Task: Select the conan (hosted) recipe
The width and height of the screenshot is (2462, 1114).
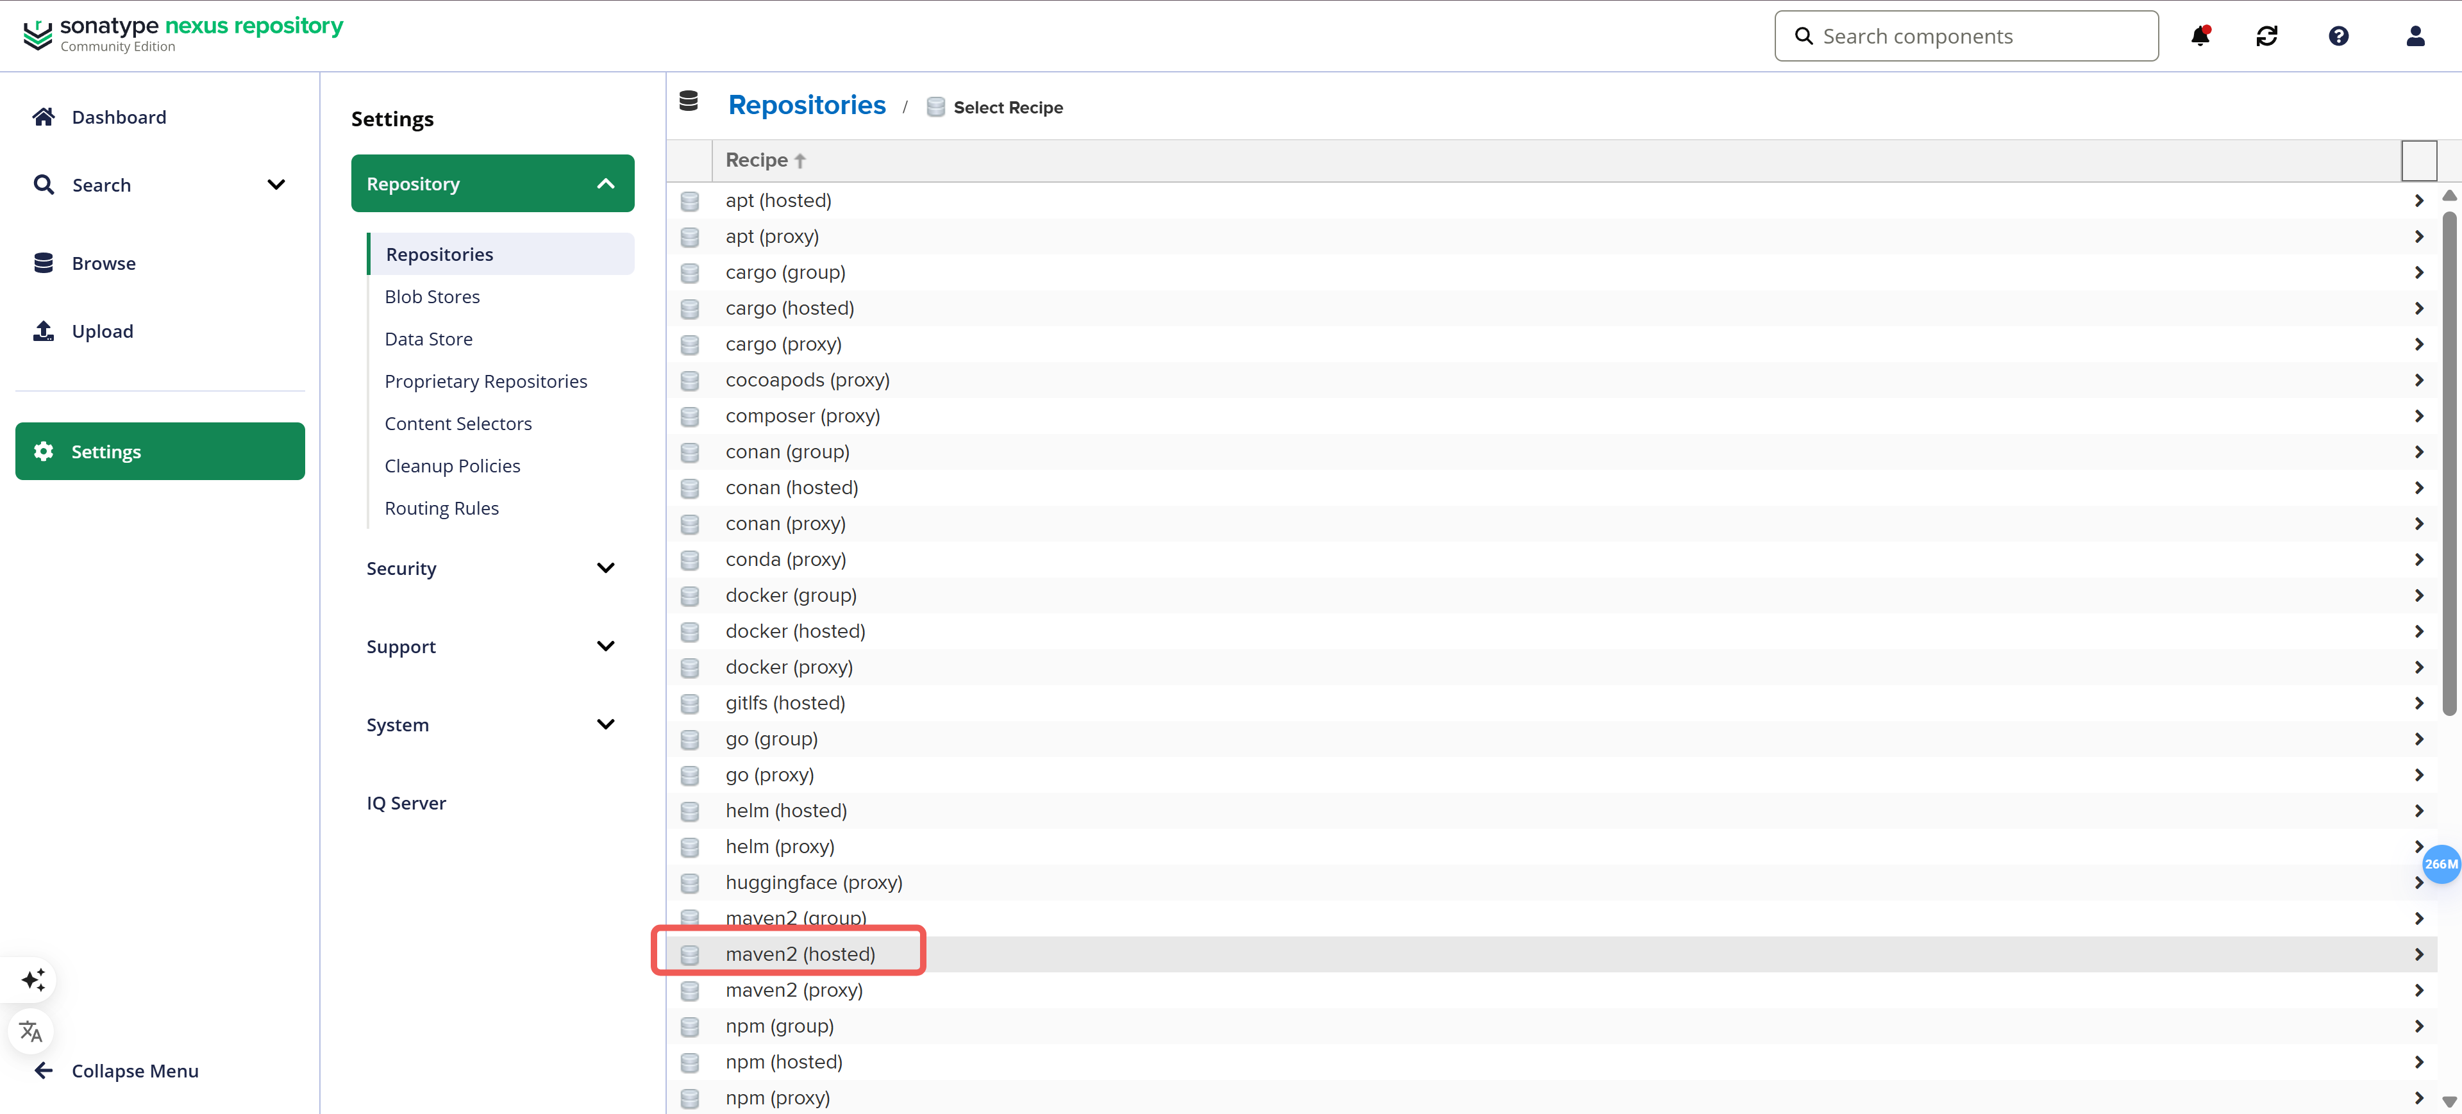Action: click(x=1551, y=488)
